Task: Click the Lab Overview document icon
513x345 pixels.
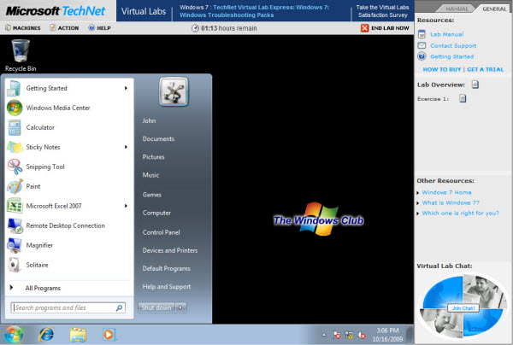Action: (475, 85)
